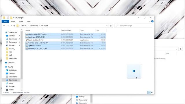Image resolution: width=185 pixels, height=104 pixels.
Task: Select the Gamma-Utils-1.6.9-mc1.19 file
Action: pos(66,43)
